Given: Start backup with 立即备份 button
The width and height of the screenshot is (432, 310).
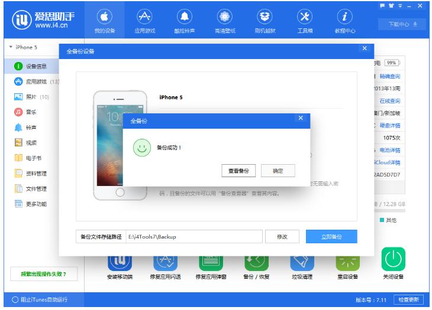Looking at the screenshot, I should click(x=331, y=237).
